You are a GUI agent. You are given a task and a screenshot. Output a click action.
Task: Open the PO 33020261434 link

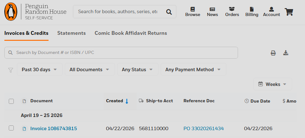[204, 129]
